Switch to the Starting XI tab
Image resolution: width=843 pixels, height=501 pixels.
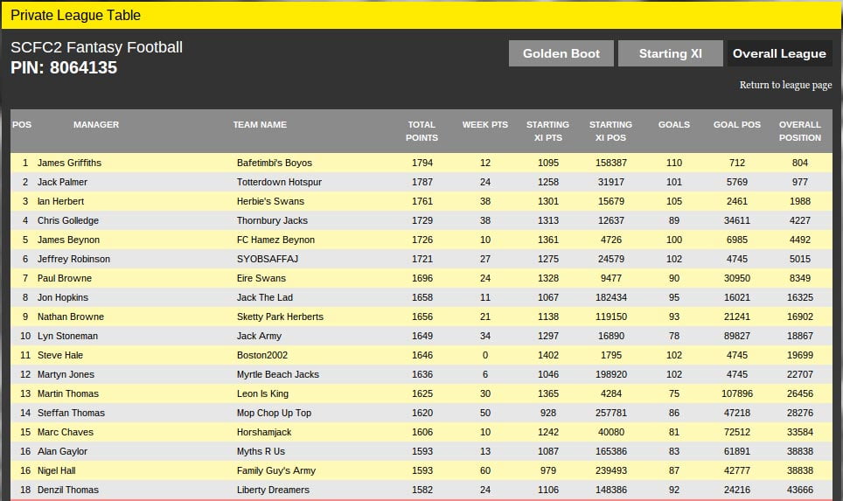tap(670, 53)
